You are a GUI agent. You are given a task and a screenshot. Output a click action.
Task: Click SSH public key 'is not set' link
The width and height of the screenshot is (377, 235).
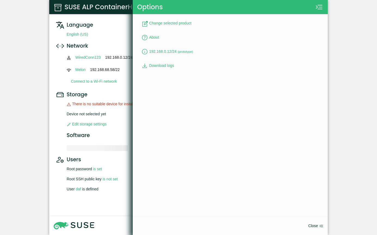pos(110,179)
